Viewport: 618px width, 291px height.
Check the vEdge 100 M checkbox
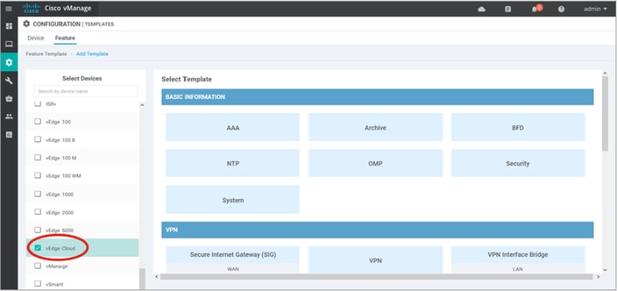(38, 158)
